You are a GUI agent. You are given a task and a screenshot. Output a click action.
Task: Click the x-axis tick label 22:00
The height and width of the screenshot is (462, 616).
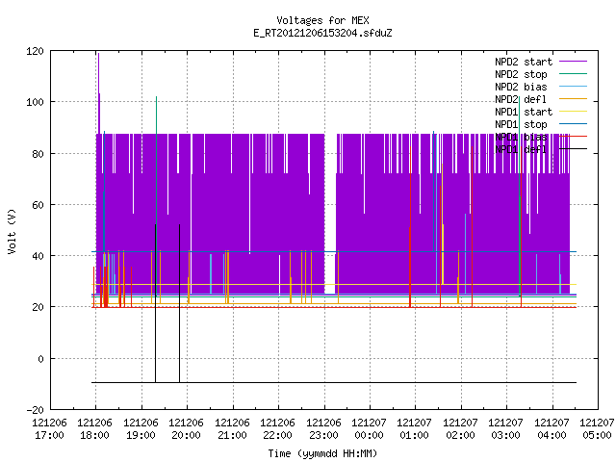(x=277, y=436)
